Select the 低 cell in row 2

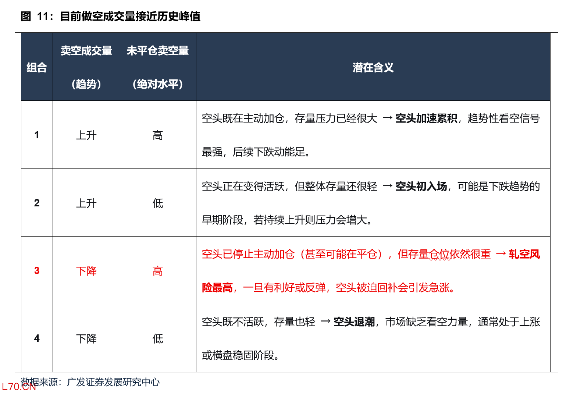158,203
